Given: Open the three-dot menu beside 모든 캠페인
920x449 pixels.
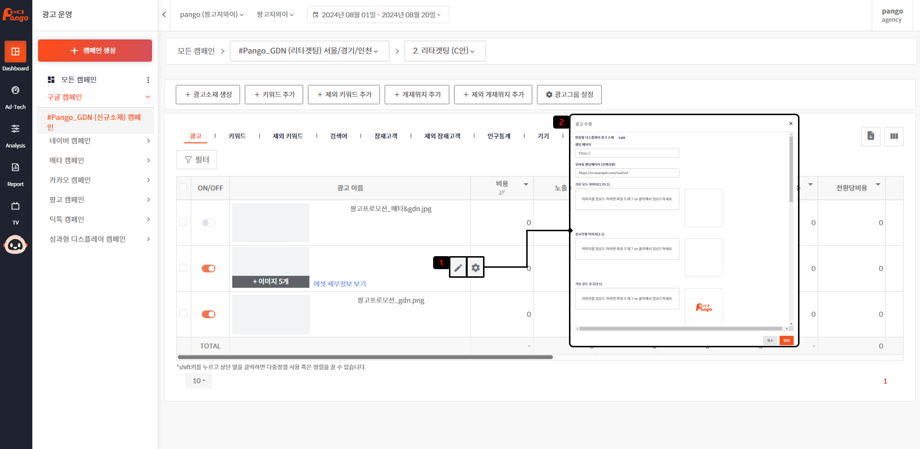Looking at the screenshot, I should pyautogui.click(x=148, y=80).
